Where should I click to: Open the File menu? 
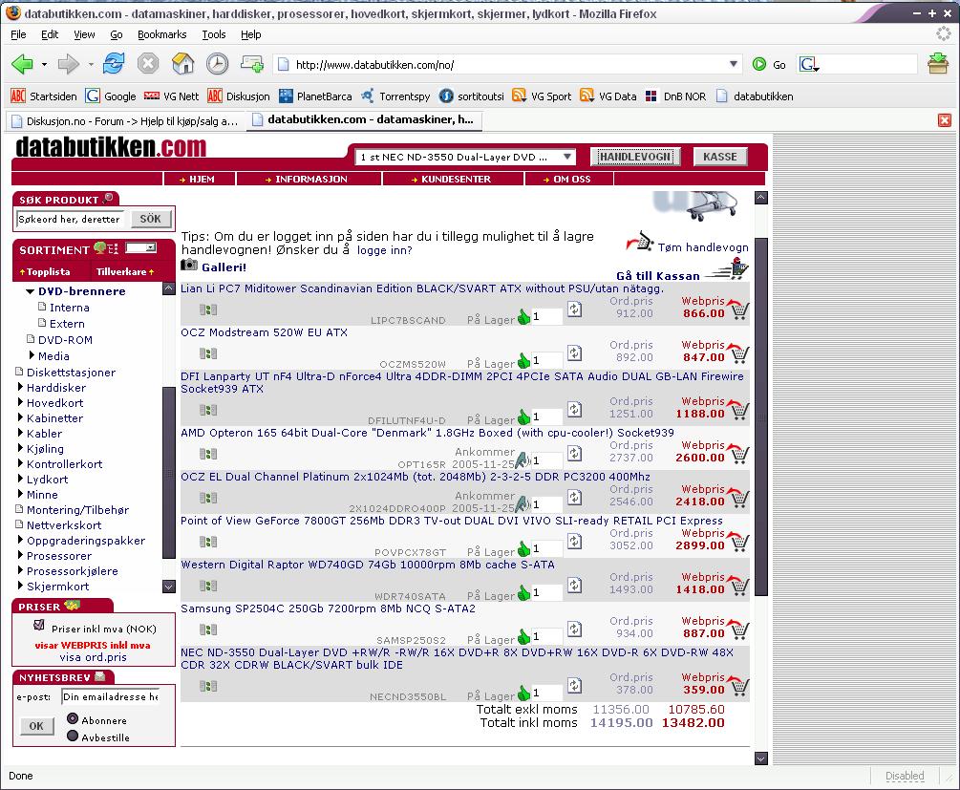click(18, 34)
